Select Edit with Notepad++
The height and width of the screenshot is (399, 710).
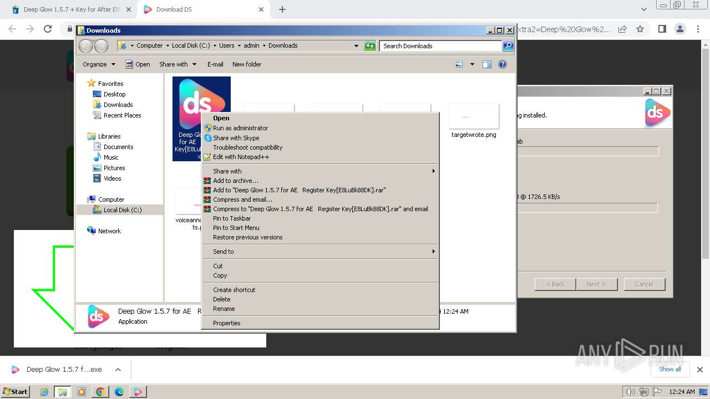[x=241, y=157]
